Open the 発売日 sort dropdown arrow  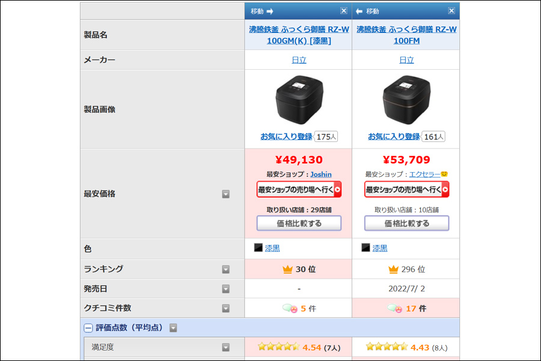coord(225,289)
